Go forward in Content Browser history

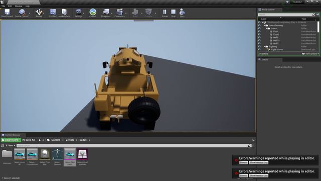click(43, 140)
